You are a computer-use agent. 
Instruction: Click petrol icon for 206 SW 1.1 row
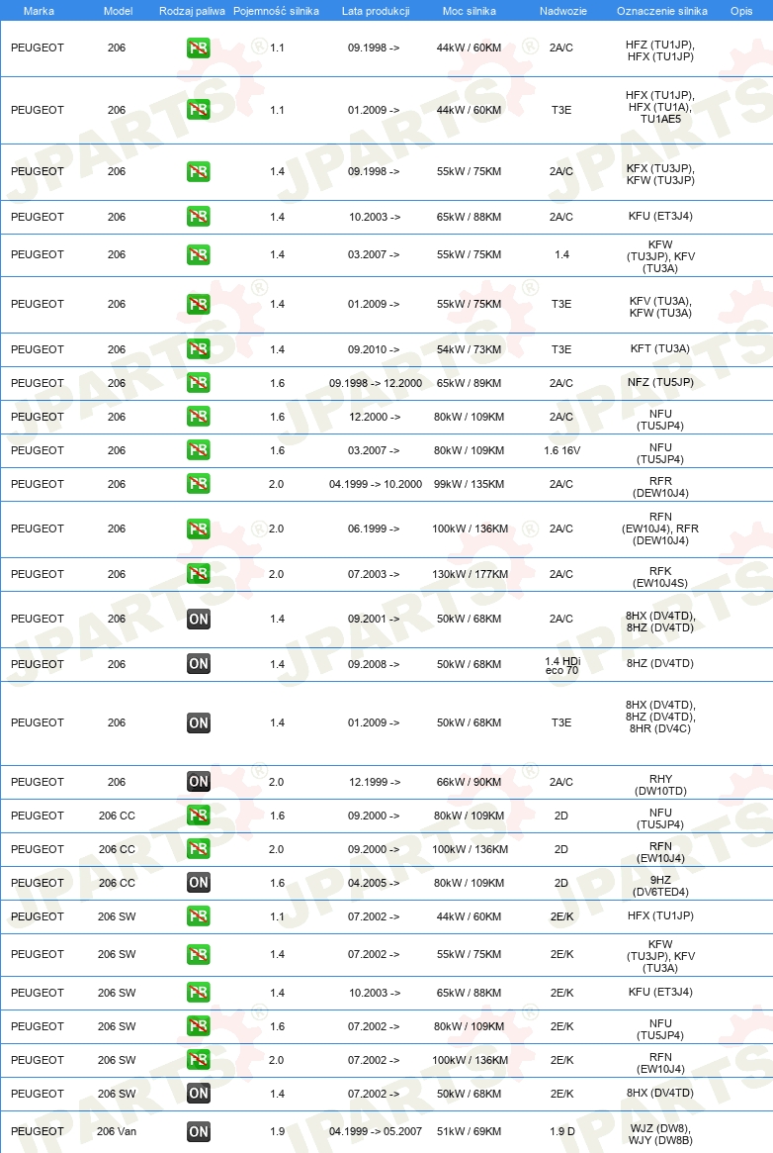coord(199,917)
